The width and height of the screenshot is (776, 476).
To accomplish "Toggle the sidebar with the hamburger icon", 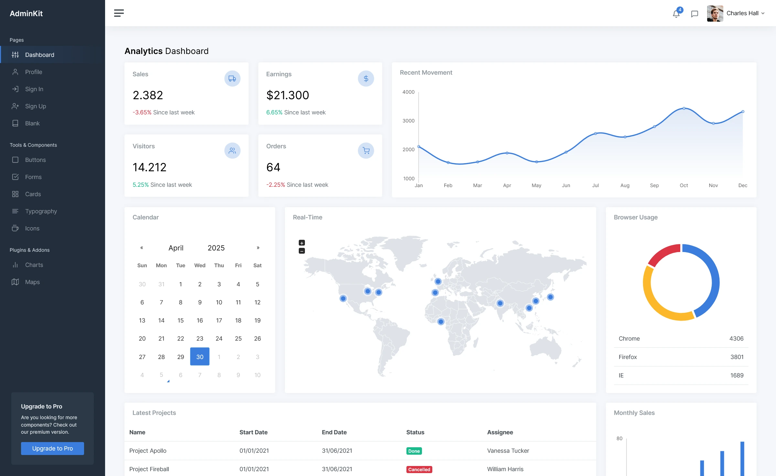I will [x=119, y=13].
